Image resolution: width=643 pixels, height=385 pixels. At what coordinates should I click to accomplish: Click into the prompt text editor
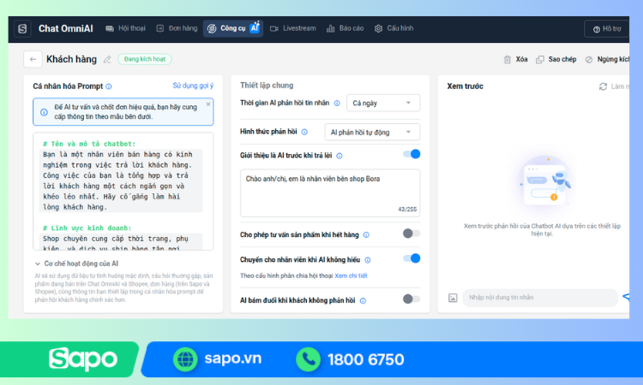pos(123,191)
